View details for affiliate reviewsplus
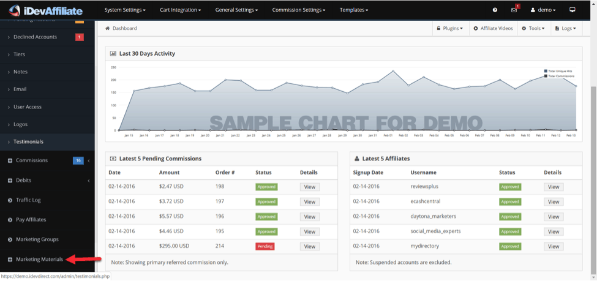This screenshot has height=281, width=597. (553, 187)
